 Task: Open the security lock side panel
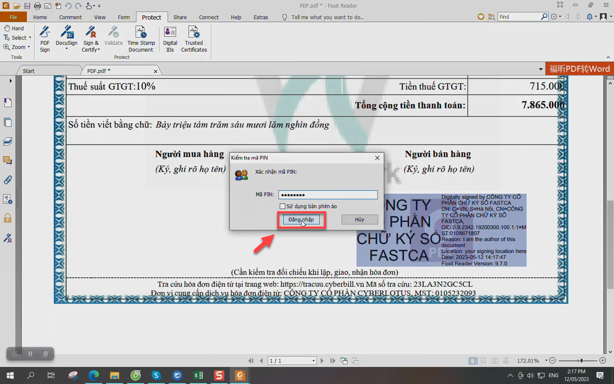coord(8,218)
